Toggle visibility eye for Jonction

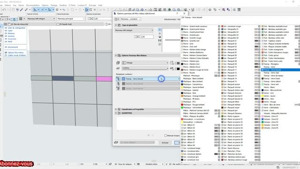pyautogui.click(x=6, y=36)
